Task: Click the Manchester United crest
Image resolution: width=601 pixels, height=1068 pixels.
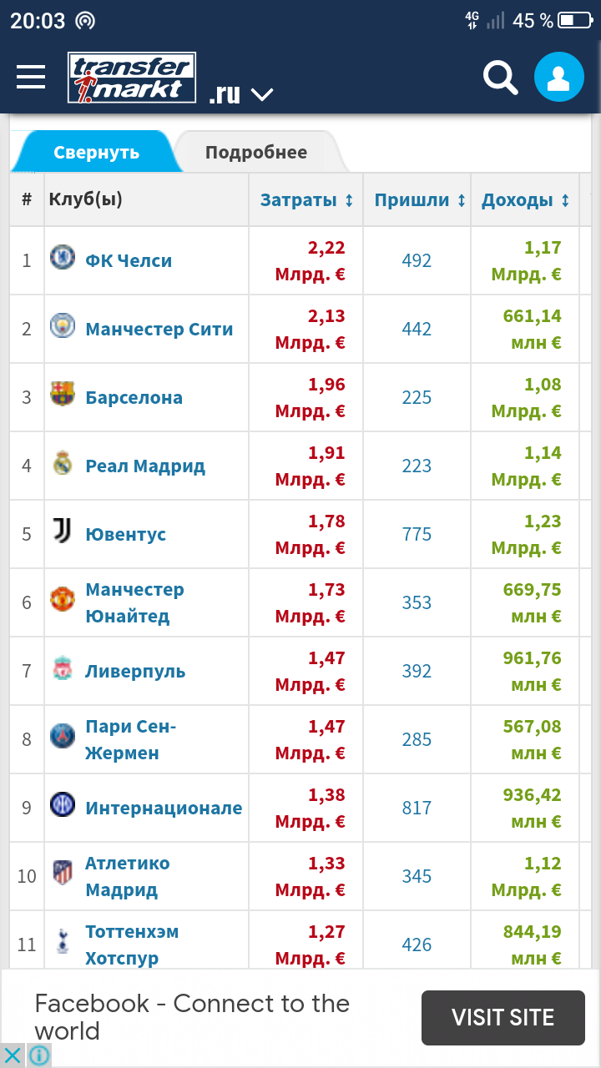Action: point(63,599)
